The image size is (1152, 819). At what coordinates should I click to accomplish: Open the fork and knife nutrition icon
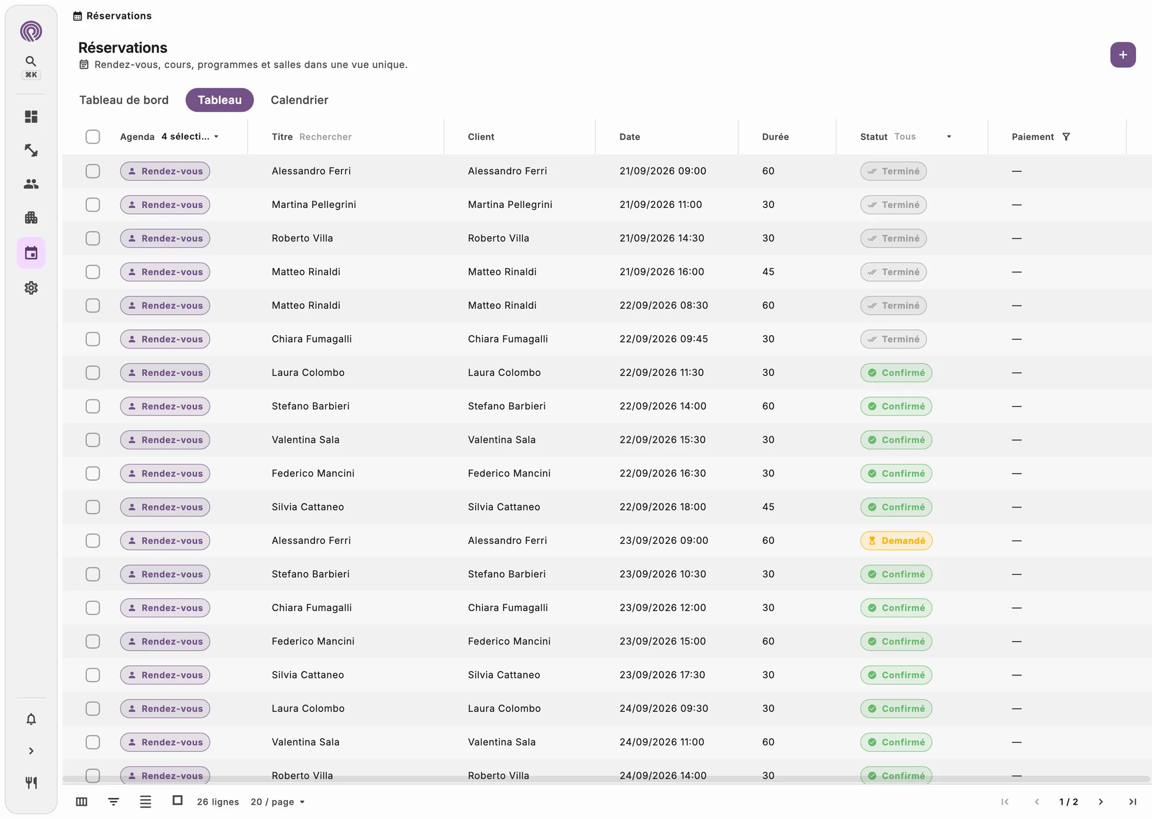point(31,783)
